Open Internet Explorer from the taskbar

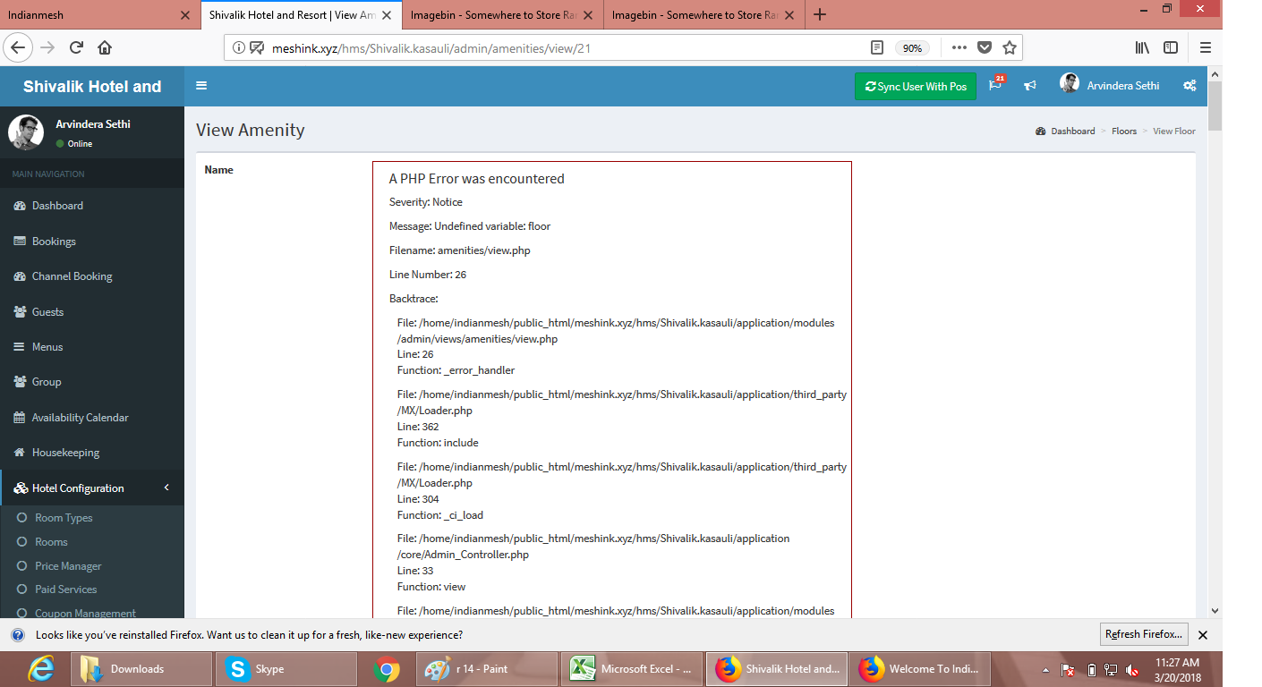[40, 668]
